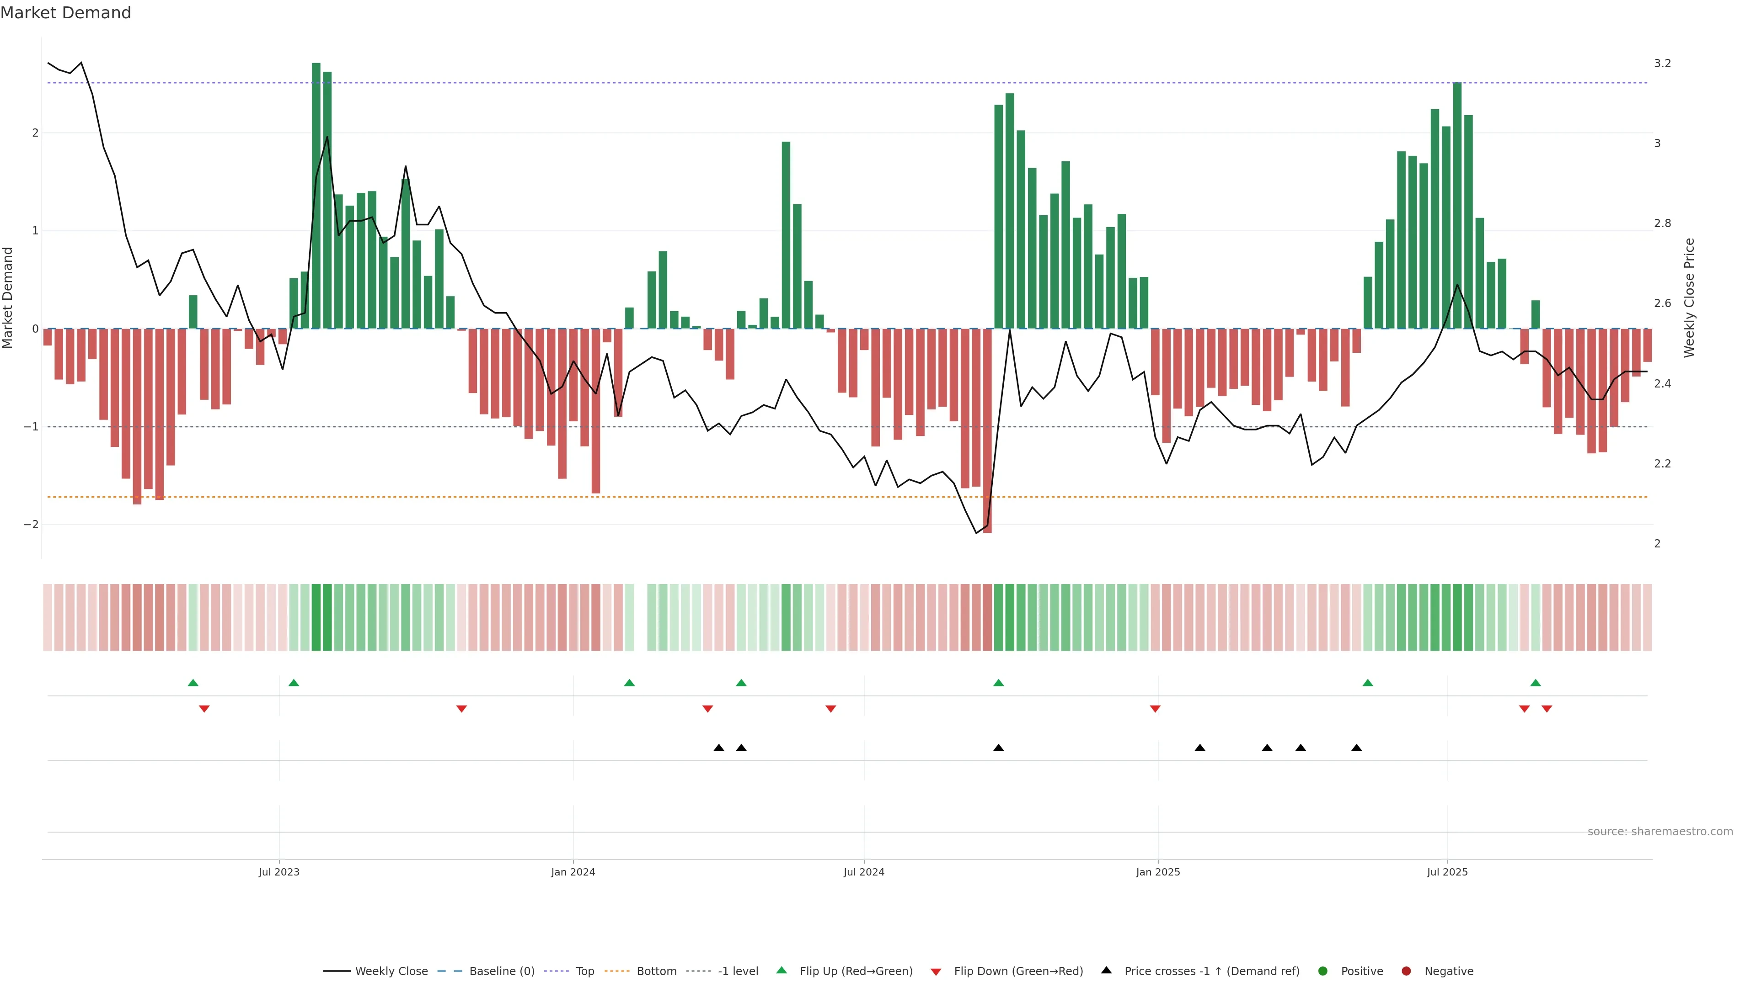Click the source: sharemaestro.com text

pos(1660,832)
